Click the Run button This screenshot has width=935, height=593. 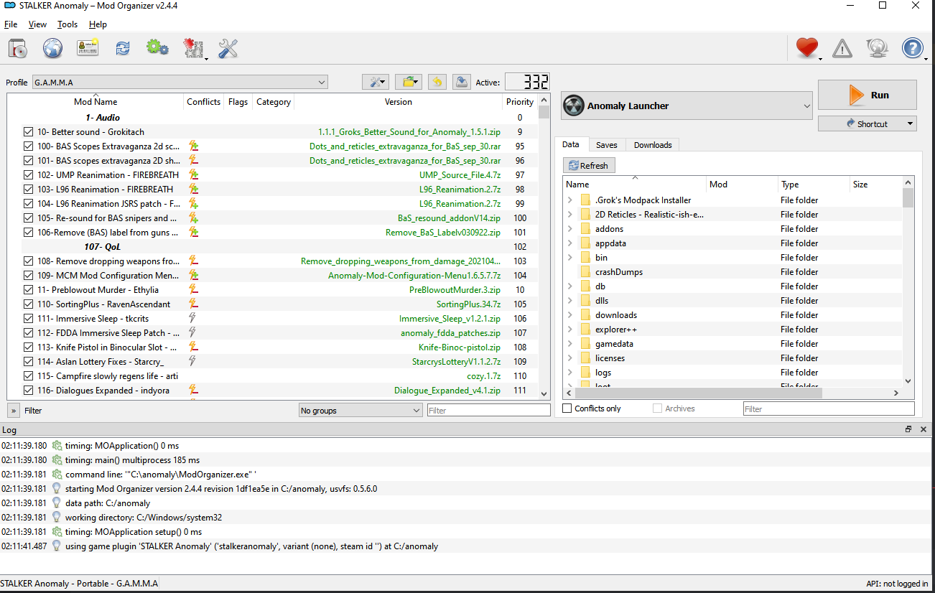coord(867,95)
